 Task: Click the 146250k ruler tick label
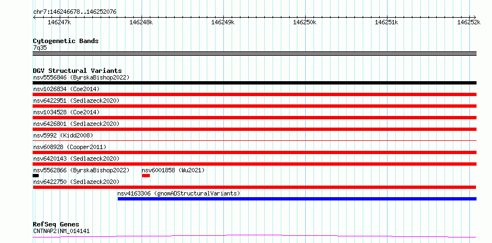coord(305,22)
